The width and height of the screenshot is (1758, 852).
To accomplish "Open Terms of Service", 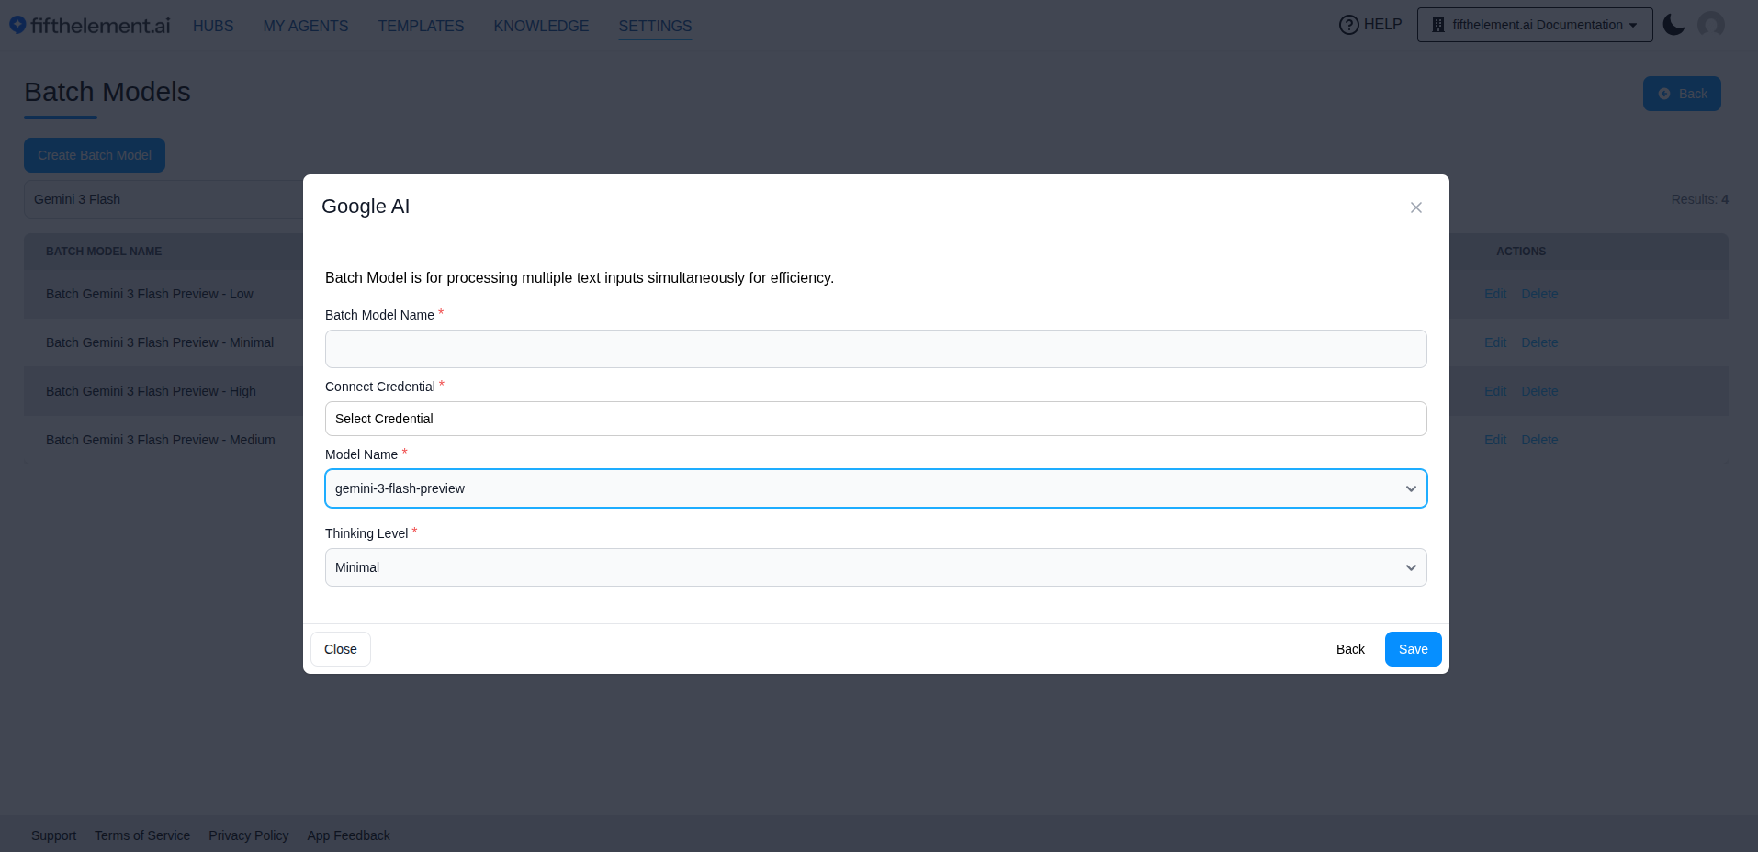I will 142,835.
